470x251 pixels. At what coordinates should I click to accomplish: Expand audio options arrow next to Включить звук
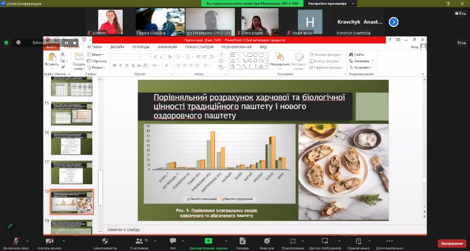(28, 240)
